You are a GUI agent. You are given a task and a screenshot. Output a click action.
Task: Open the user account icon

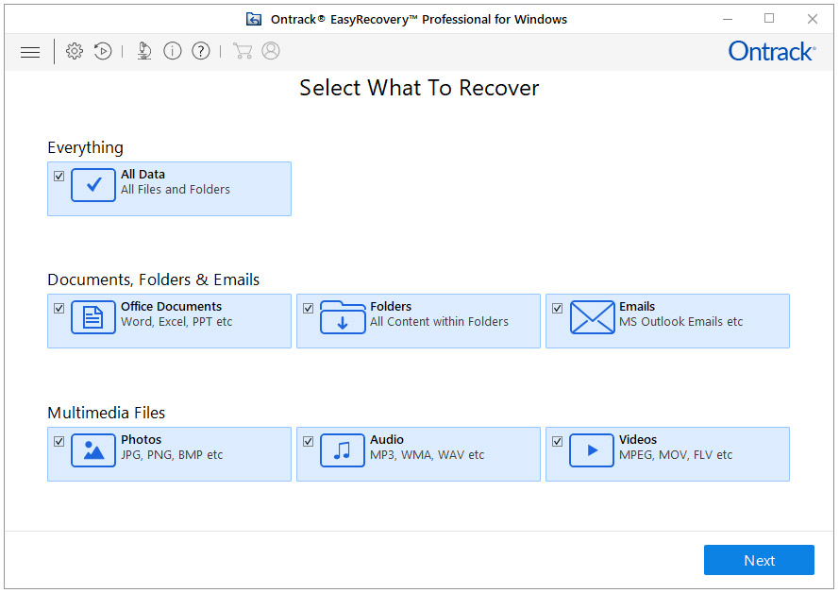point(271,51)
